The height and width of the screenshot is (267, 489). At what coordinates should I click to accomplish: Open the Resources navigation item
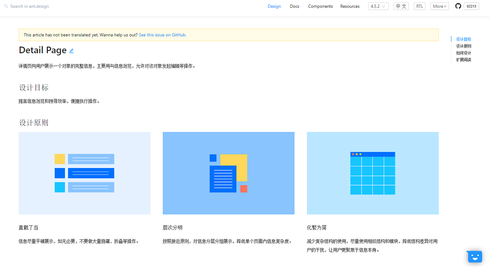(350, 6)
